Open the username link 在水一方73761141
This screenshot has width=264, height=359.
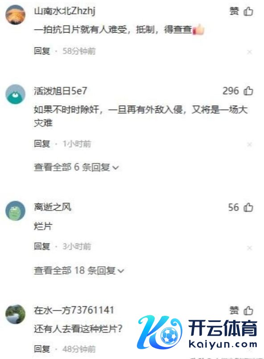(x=74, y=310)
